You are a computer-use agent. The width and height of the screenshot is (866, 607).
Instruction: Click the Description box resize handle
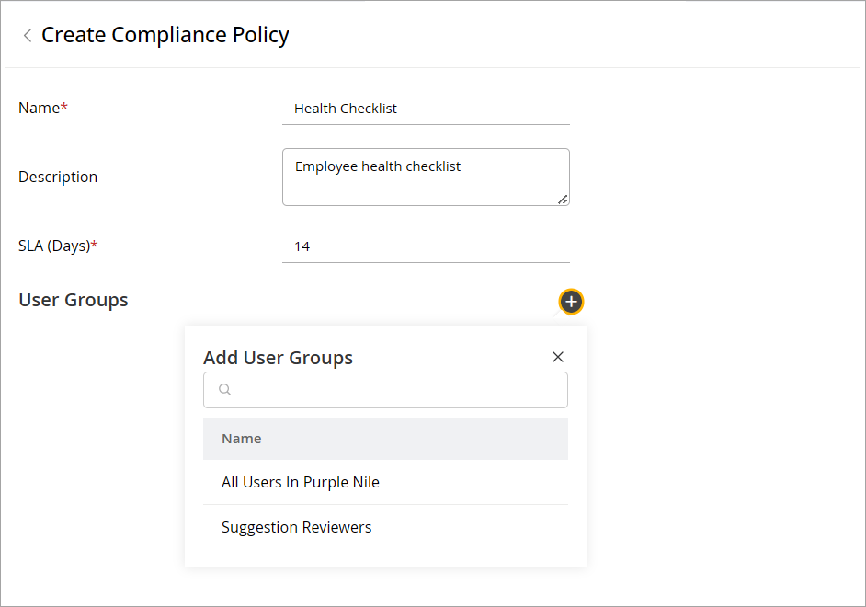pos(563,199)
